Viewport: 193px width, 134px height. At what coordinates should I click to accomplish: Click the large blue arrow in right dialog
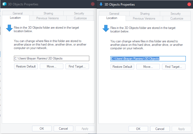tap(106, 28)
